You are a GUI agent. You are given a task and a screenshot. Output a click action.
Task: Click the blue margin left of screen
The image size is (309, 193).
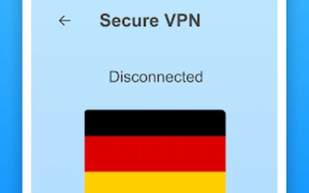click(11, 96)
